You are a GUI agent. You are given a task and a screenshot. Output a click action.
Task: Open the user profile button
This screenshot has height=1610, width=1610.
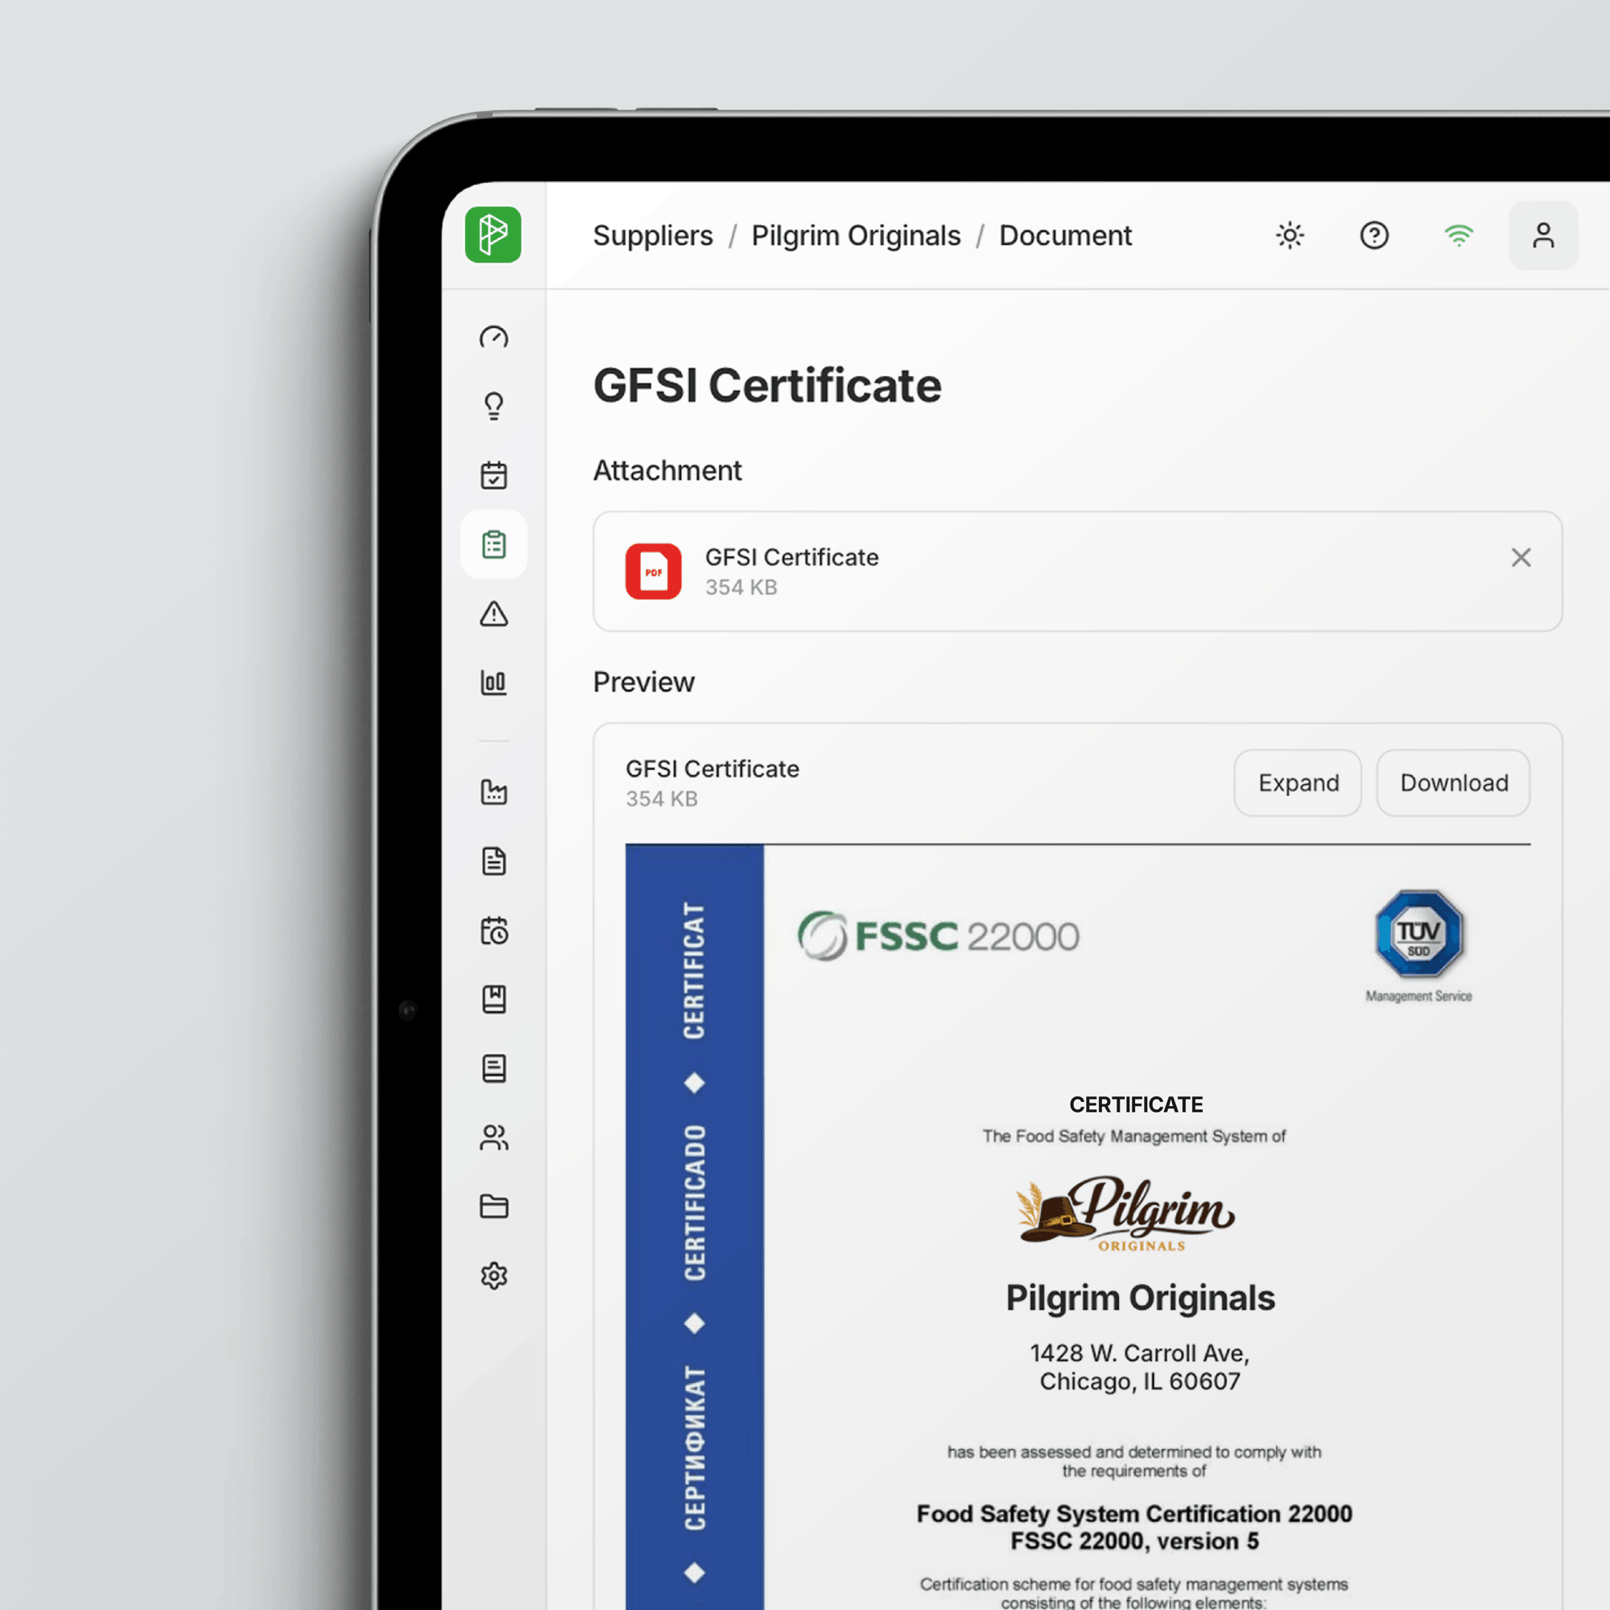(1543, 235)
